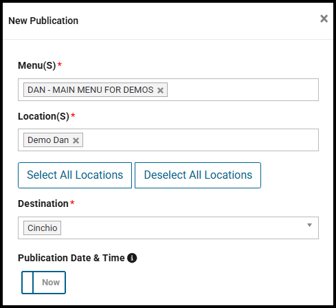Open the Publication Date & Time info icon

(132, 258)
